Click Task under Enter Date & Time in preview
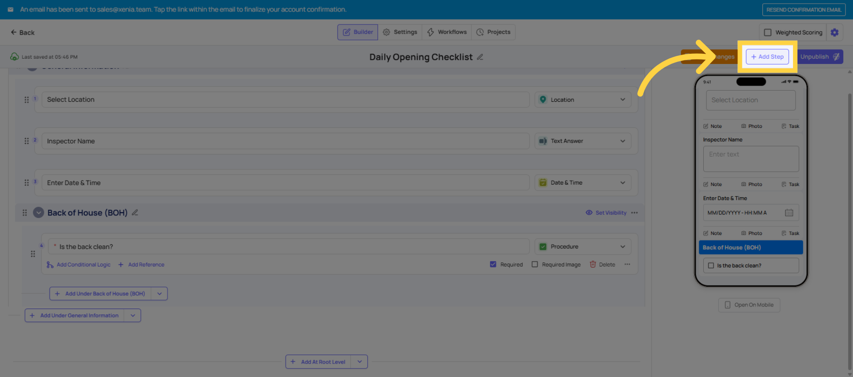Screen dimensions: 853x377 point(790,233)
